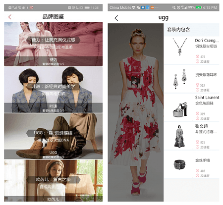
Task: Select the 金珠手镯 bracelet image
Action: [x=179, y=164]
